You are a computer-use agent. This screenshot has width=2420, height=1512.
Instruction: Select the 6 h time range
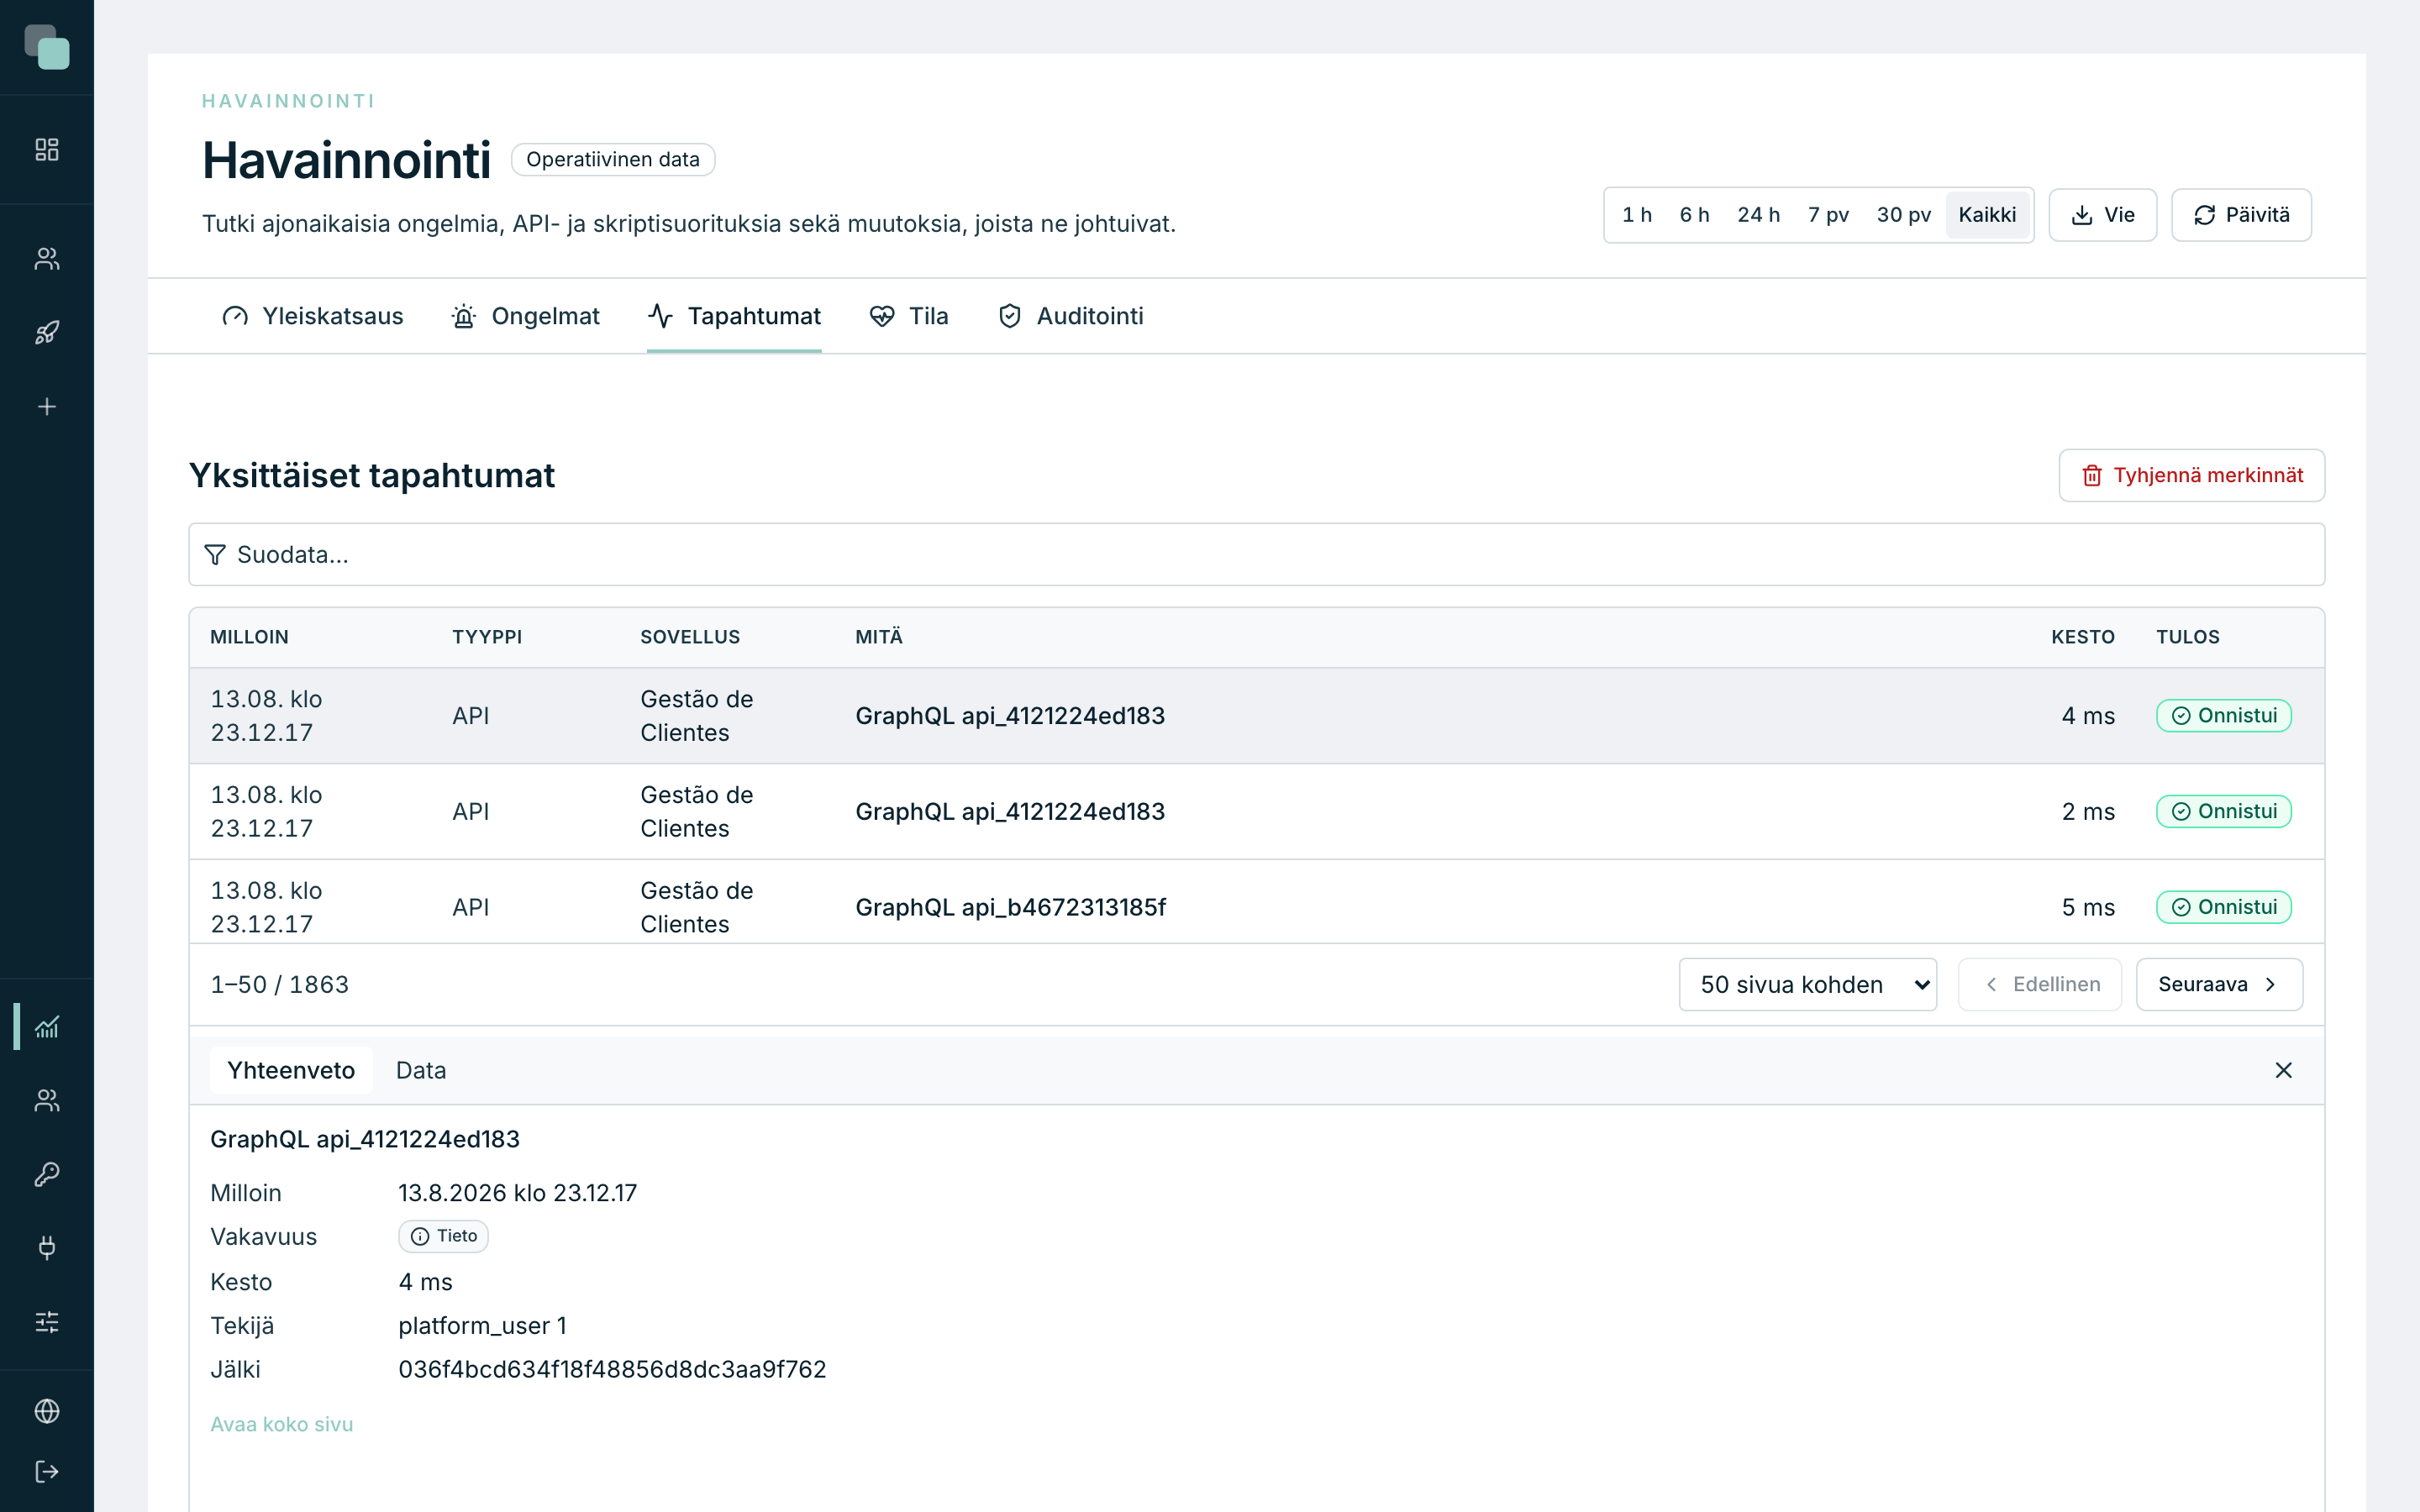point(1695,215)
